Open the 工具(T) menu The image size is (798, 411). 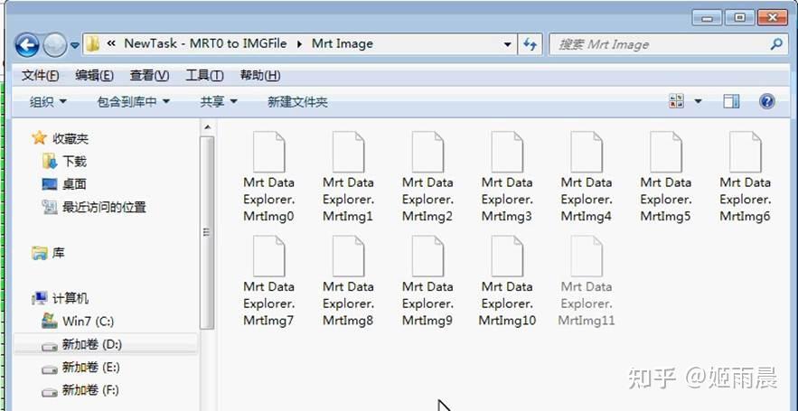point(204,76)
